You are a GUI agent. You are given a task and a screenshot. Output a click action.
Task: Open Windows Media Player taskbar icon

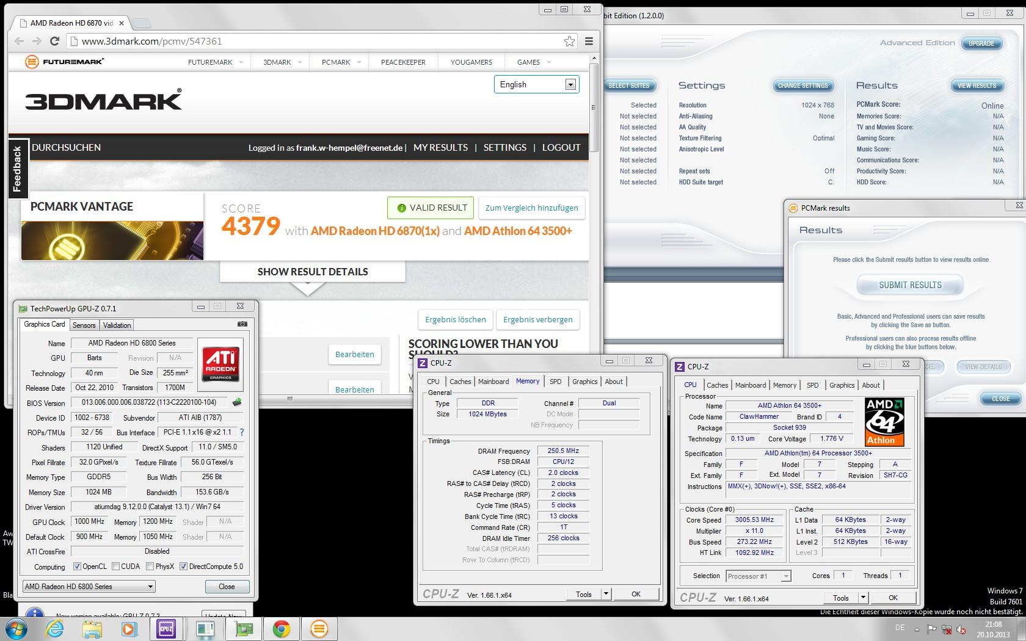click(129, 629)
